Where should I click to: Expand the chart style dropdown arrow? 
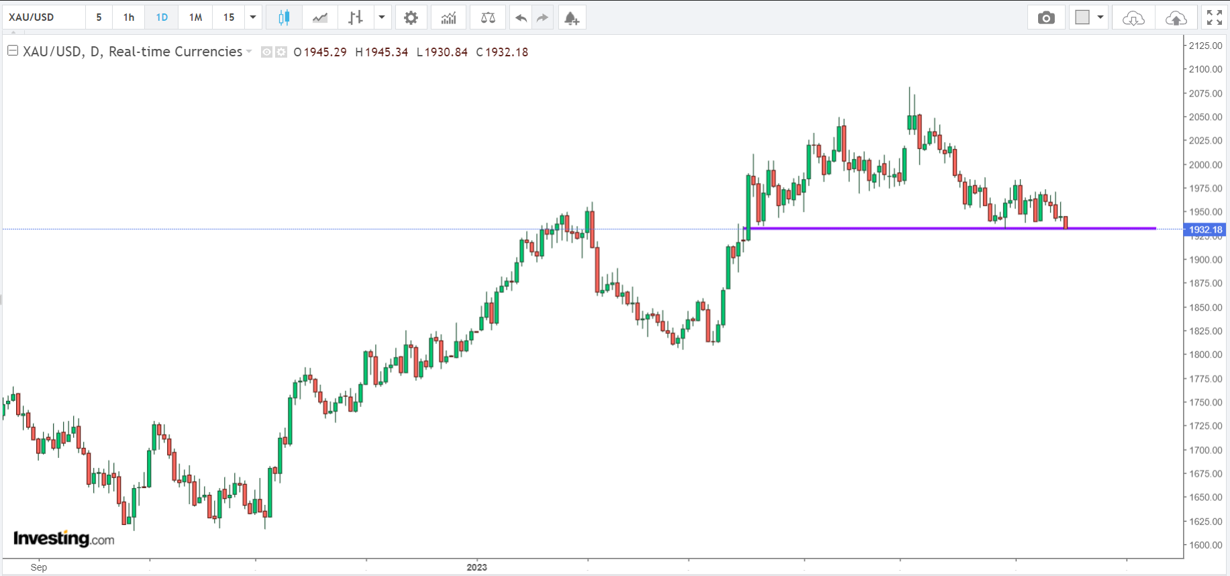382,17
